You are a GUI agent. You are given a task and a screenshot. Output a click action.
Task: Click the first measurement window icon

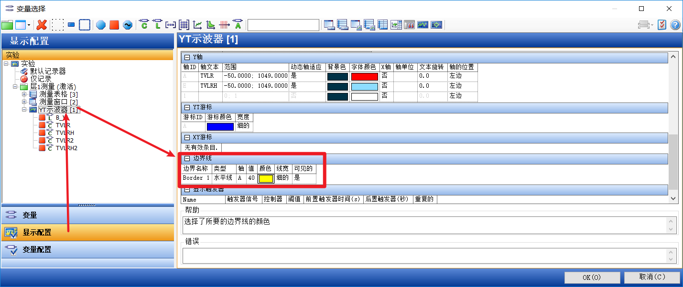[329, 25]
